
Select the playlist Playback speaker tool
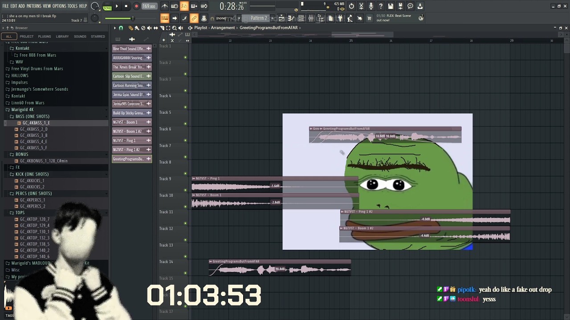[180, 28]
